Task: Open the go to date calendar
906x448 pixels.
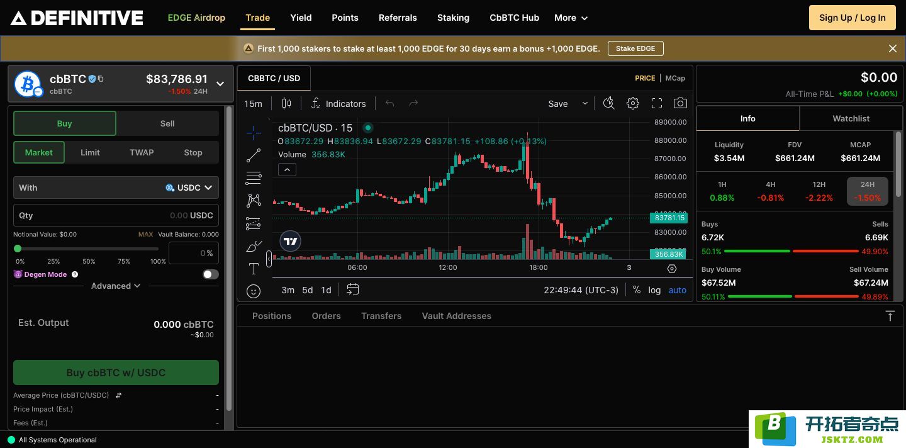Action: point(353,289)
